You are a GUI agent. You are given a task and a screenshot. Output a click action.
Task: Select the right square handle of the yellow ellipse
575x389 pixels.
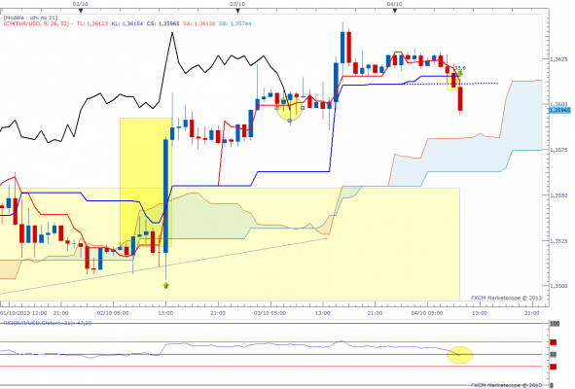click(x=303, y=108)
